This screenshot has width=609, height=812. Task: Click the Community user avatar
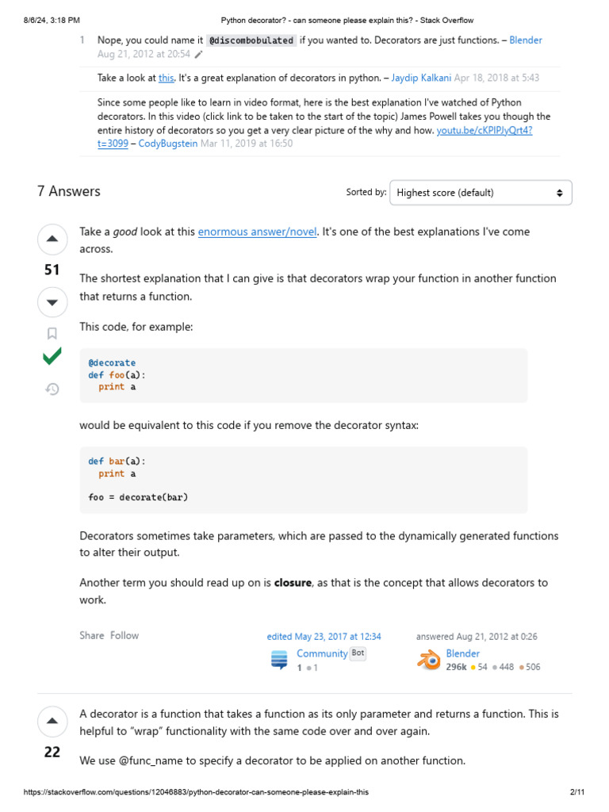[279, 660]
